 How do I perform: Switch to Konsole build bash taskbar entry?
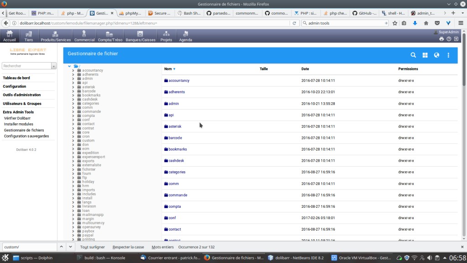pyautogui.click(x=101, y=258)
